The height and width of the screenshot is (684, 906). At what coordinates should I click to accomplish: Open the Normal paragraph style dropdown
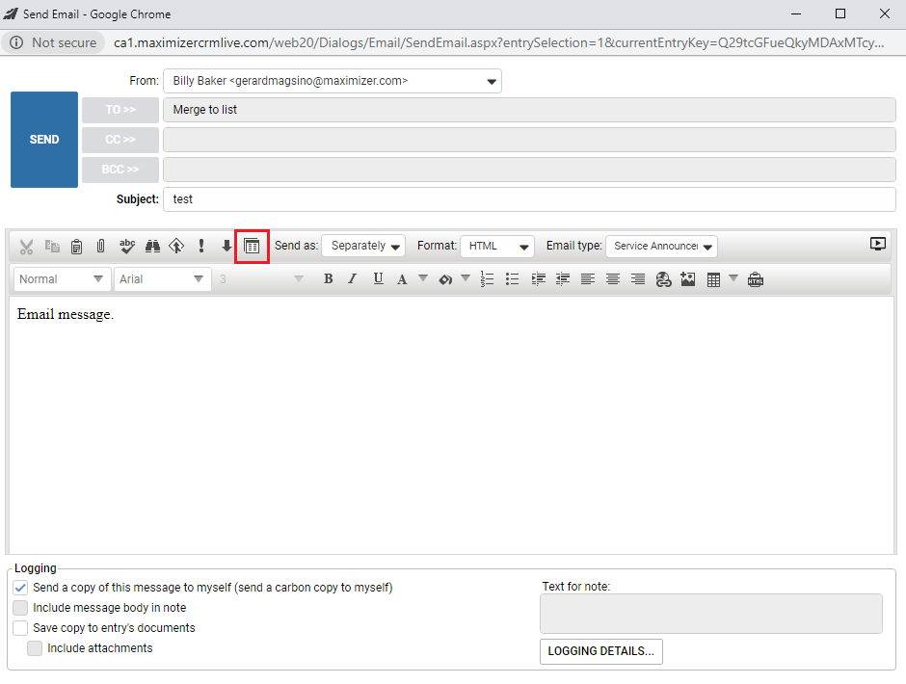pos(62,279)
